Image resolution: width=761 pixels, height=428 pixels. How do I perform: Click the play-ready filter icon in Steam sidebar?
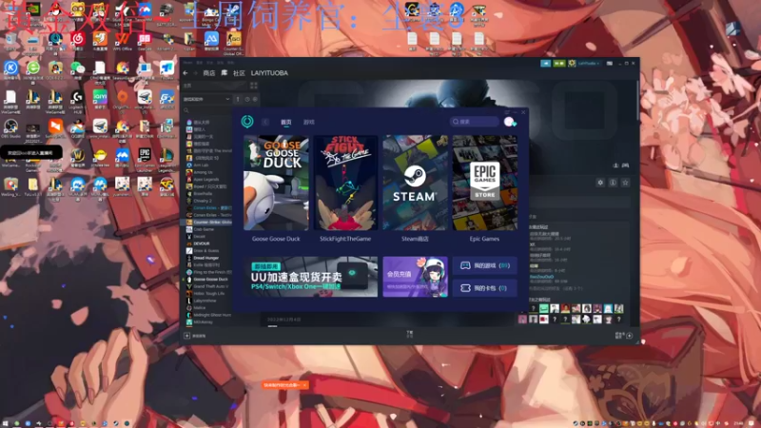pyautogui.click(x=255, y=99)
